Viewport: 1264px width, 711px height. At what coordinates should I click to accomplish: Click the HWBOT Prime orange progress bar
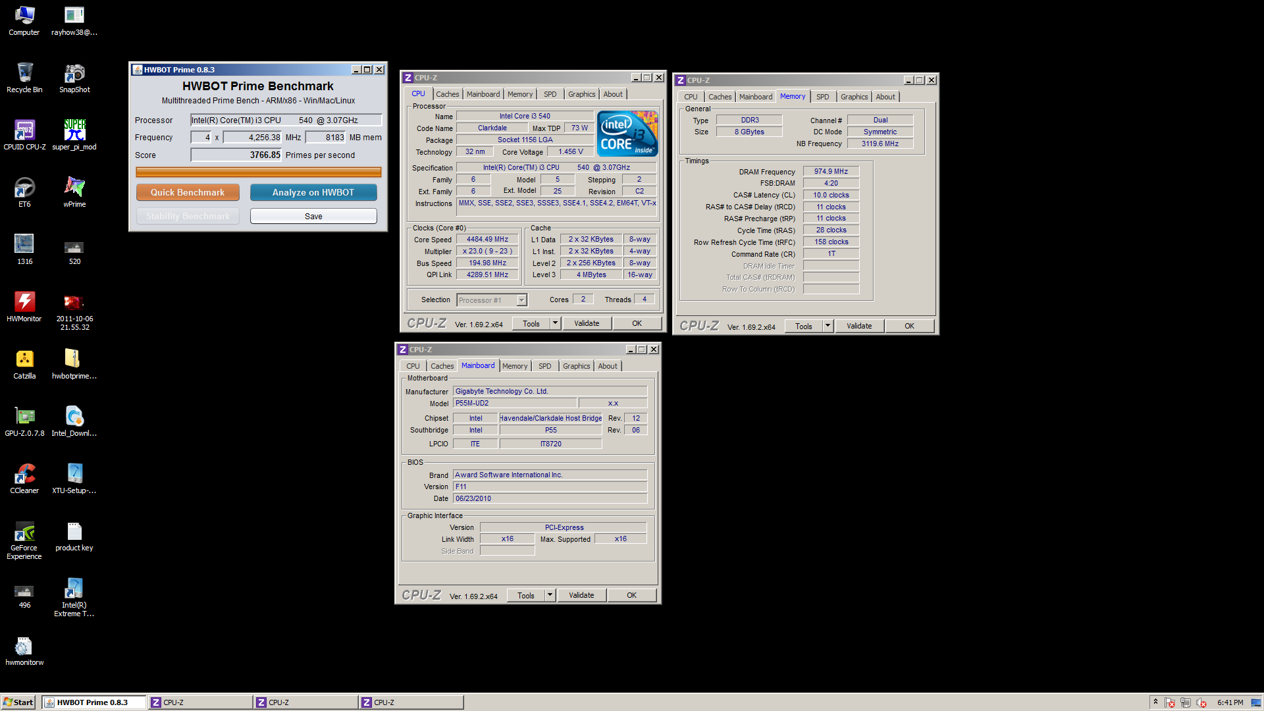click(259, 172)
